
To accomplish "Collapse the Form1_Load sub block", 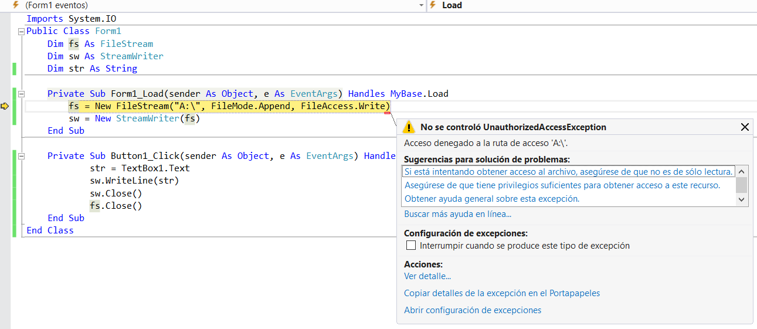I will [x=22, y=94].
